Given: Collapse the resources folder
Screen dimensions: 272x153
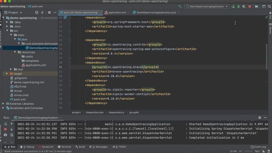Looking at the screenshot, I should [x=15, y=52].
